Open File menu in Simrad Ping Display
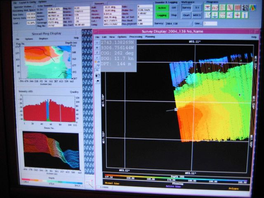The image size is (264, 198). click(x=17, y=39)
